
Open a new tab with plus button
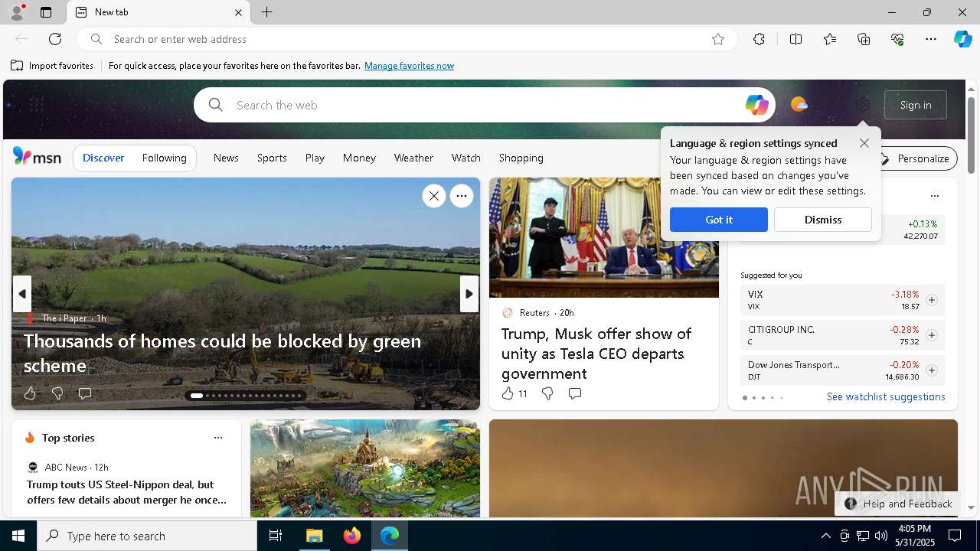click(266, 12)
